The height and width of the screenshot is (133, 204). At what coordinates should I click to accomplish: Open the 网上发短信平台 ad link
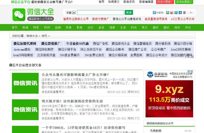coord(91,49)
